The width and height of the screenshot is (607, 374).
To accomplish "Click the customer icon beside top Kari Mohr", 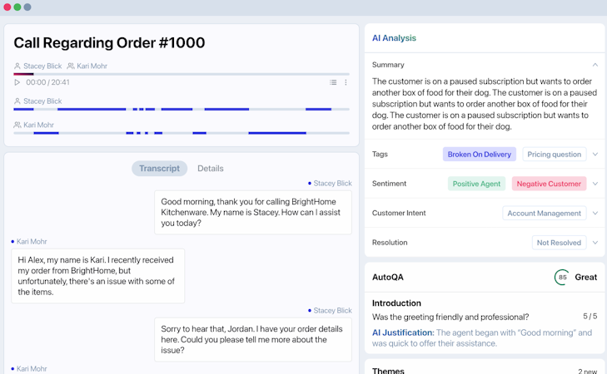I will coord(71,66).
